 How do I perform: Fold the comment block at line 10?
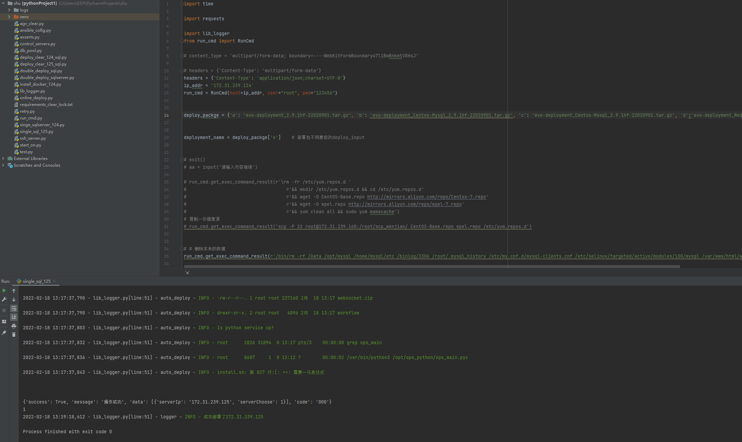click(182, 71)
